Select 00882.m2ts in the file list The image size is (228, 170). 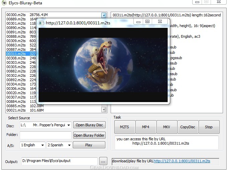tap(21, 71)
